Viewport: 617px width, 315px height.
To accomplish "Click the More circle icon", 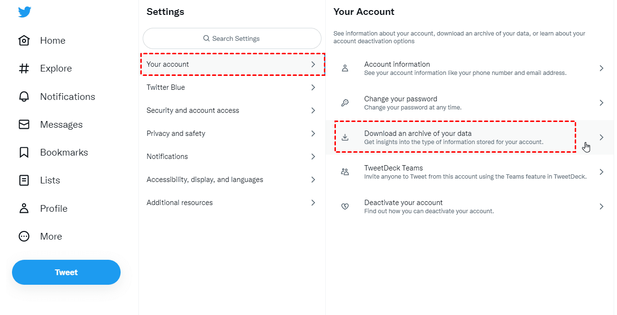I will [x=24, y=236].
